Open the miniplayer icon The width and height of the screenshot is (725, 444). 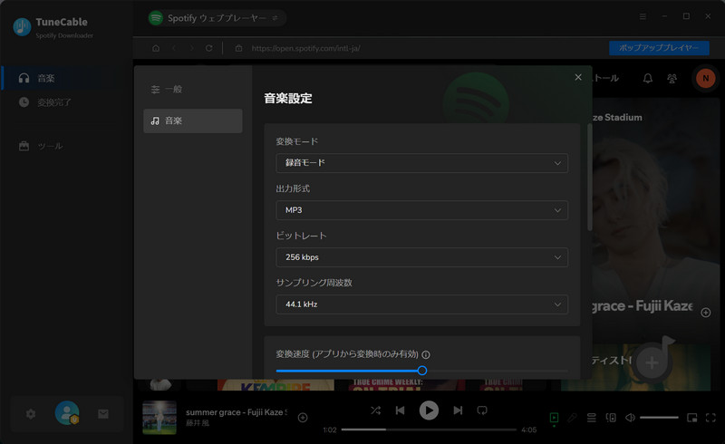[692, 418]
